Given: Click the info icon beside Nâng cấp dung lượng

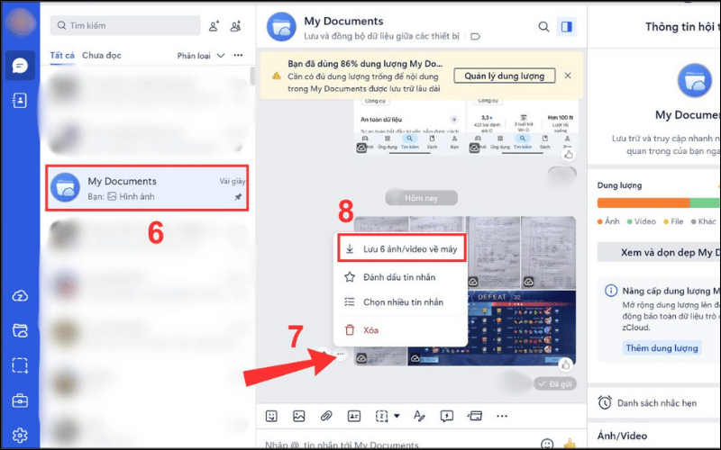Looking at the screenshot, I should 611,291.
